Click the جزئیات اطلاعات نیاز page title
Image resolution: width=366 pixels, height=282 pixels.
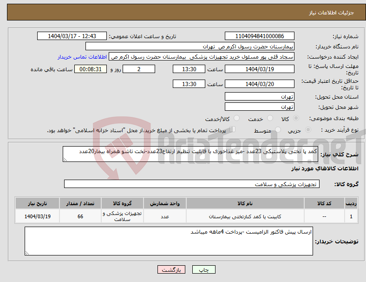(332, 13)
